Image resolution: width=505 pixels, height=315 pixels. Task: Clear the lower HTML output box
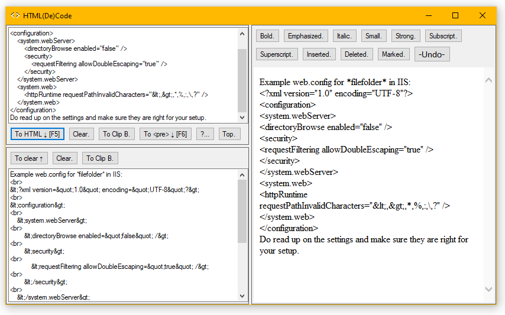[64, 158]
